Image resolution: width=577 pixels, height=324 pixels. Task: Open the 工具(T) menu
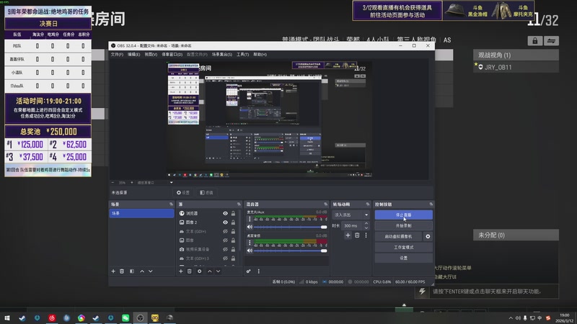pos(242,55)
